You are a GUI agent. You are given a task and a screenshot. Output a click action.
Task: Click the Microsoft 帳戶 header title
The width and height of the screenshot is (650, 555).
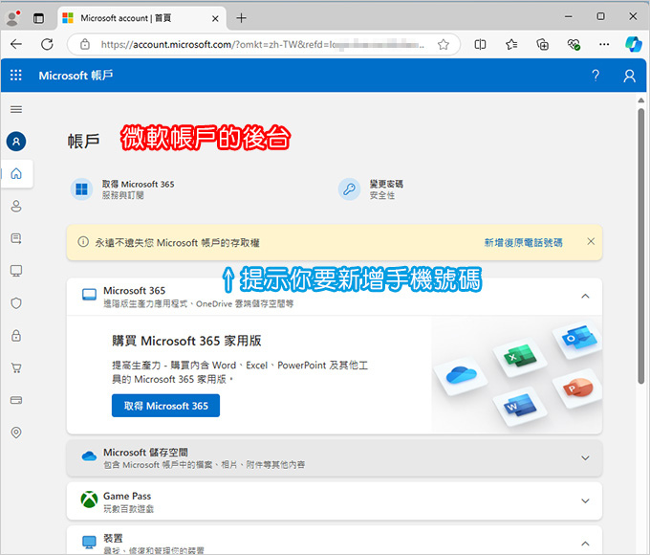[x=76, y=76]
